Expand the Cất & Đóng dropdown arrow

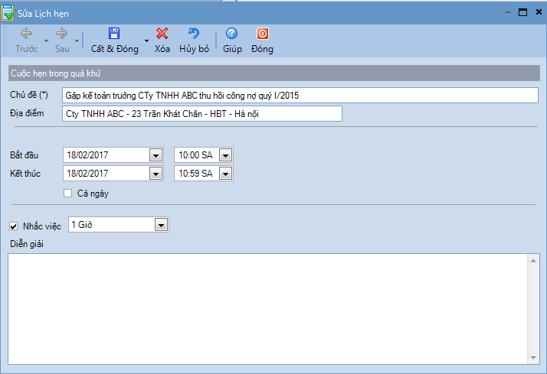(x=146, y=41)
